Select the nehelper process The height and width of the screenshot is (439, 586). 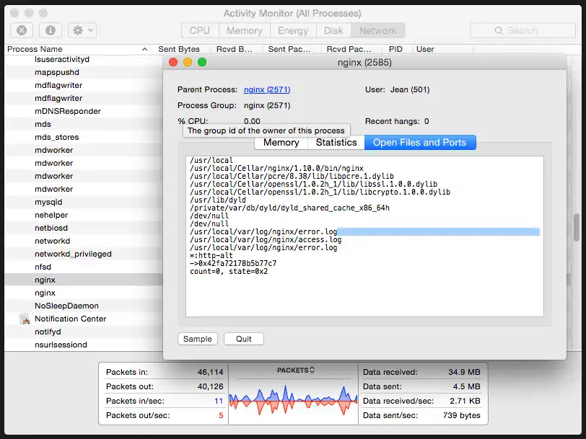tap(84, 215)
